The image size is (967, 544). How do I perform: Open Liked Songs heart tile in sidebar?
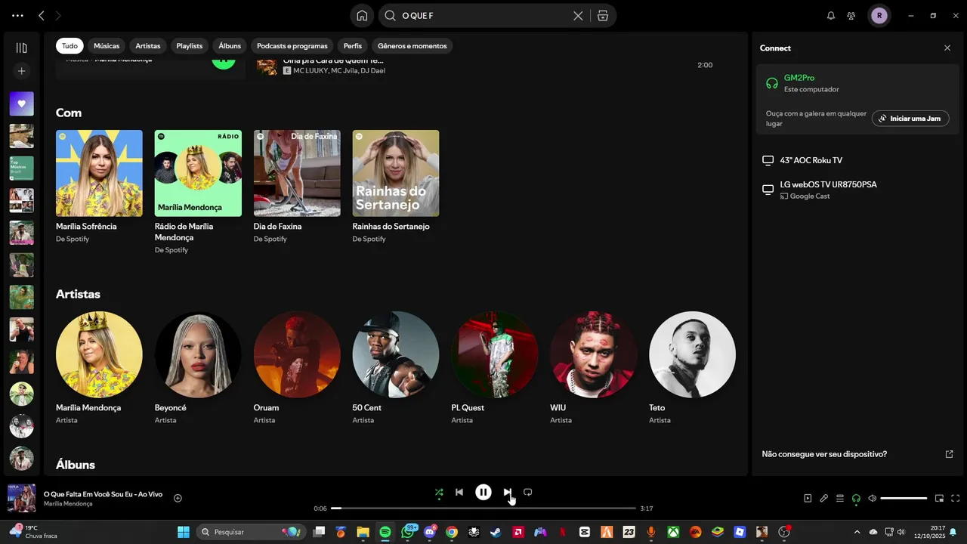pyautogui.click(x=21, y=104)
